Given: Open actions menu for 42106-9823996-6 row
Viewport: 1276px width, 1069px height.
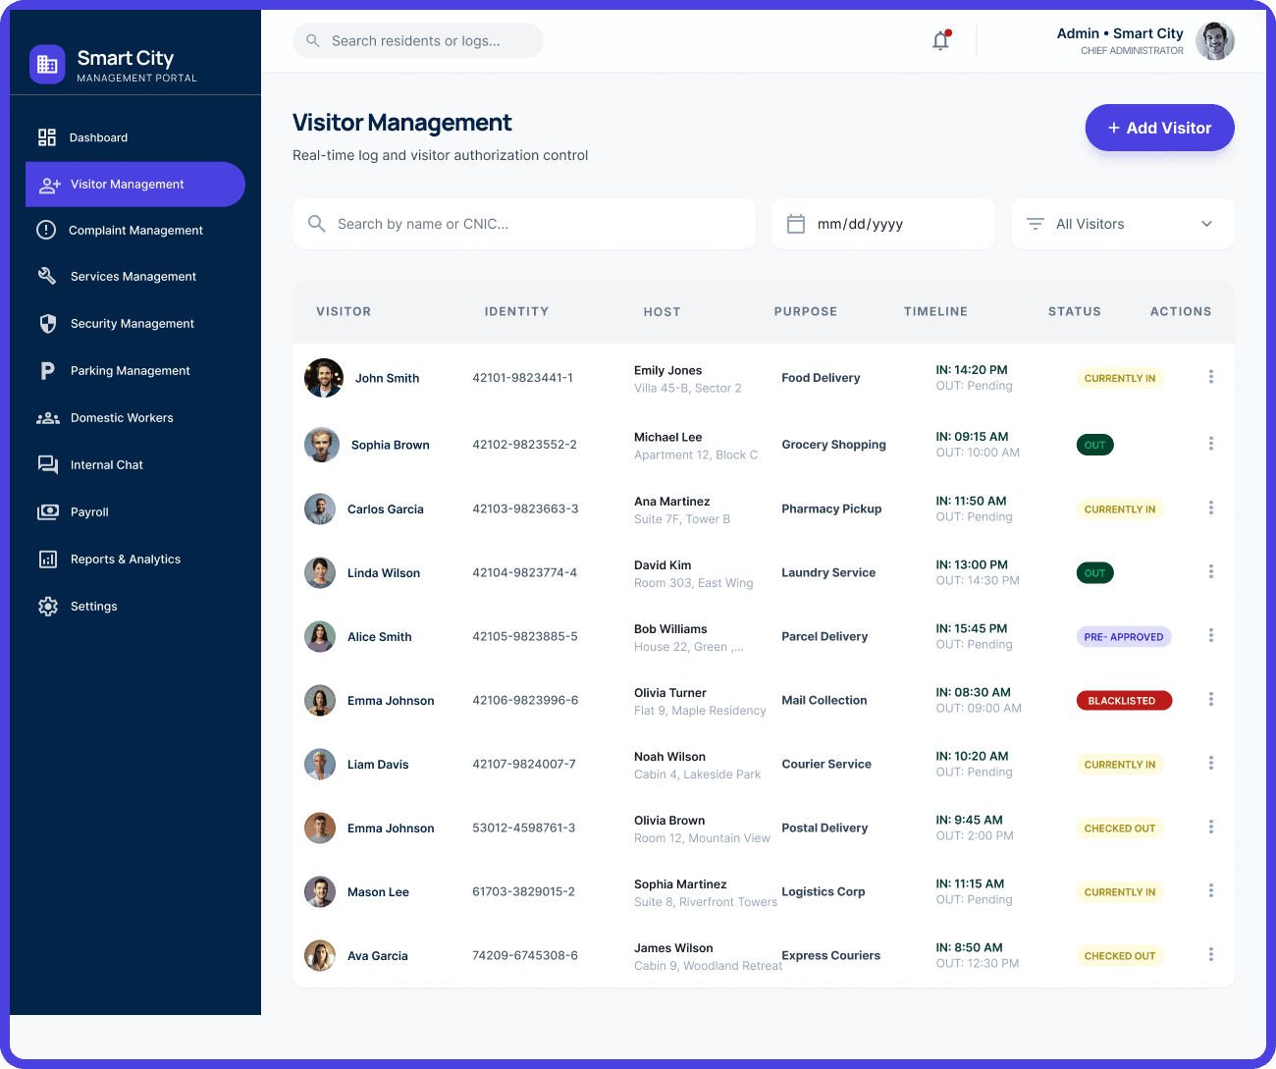Looking at the screenshot, I should pyautogui.click(x=1211, y=699).
